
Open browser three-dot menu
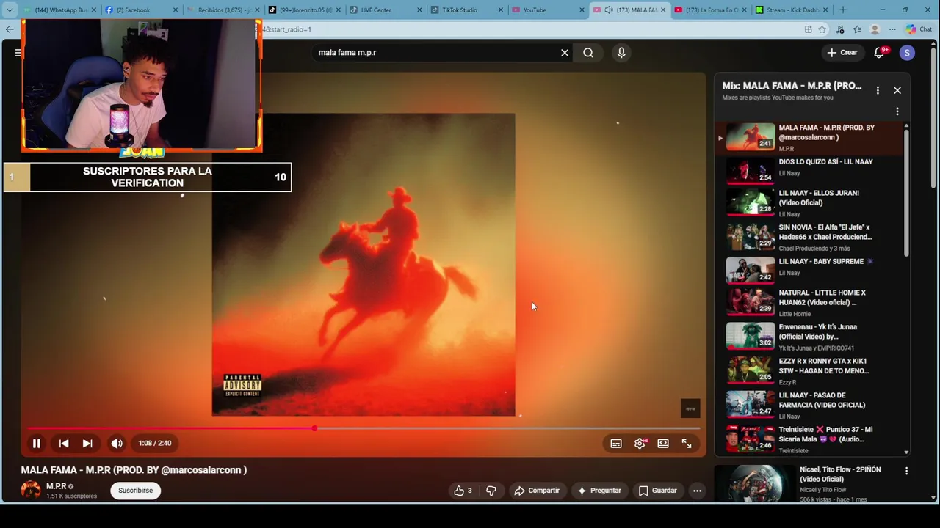coord(892,29)
